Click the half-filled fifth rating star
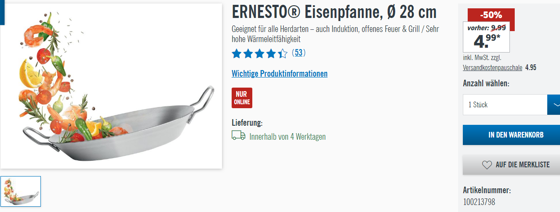This screenshot has width=560, height=212. (x=283, y=54)
